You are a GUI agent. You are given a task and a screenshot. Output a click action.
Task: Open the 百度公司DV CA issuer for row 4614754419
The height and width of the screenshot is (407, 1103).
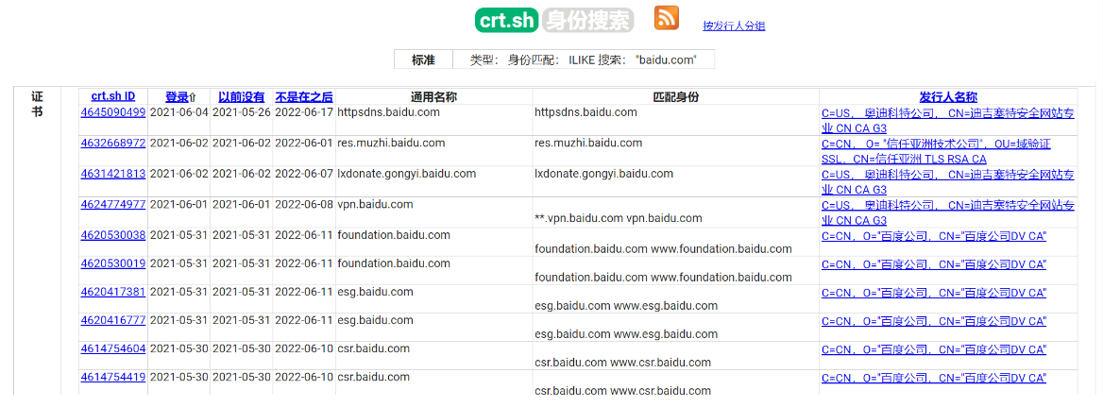(933, 378)
